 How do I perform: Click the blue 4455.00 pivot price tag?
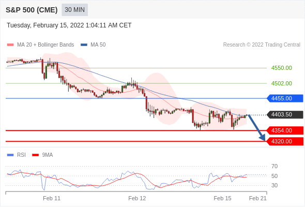click(x=285, y=98)
